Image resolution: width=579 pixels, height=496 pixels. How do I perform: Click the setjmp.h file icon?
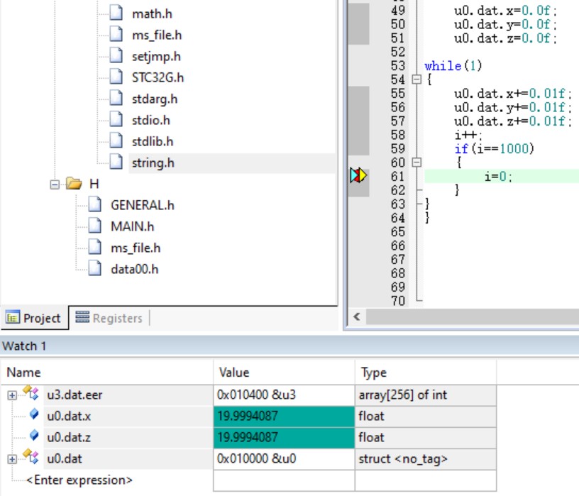click(116, 55)
